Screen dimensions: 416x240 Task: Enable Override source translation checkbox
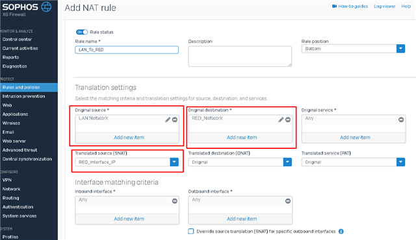coord(191,232)
